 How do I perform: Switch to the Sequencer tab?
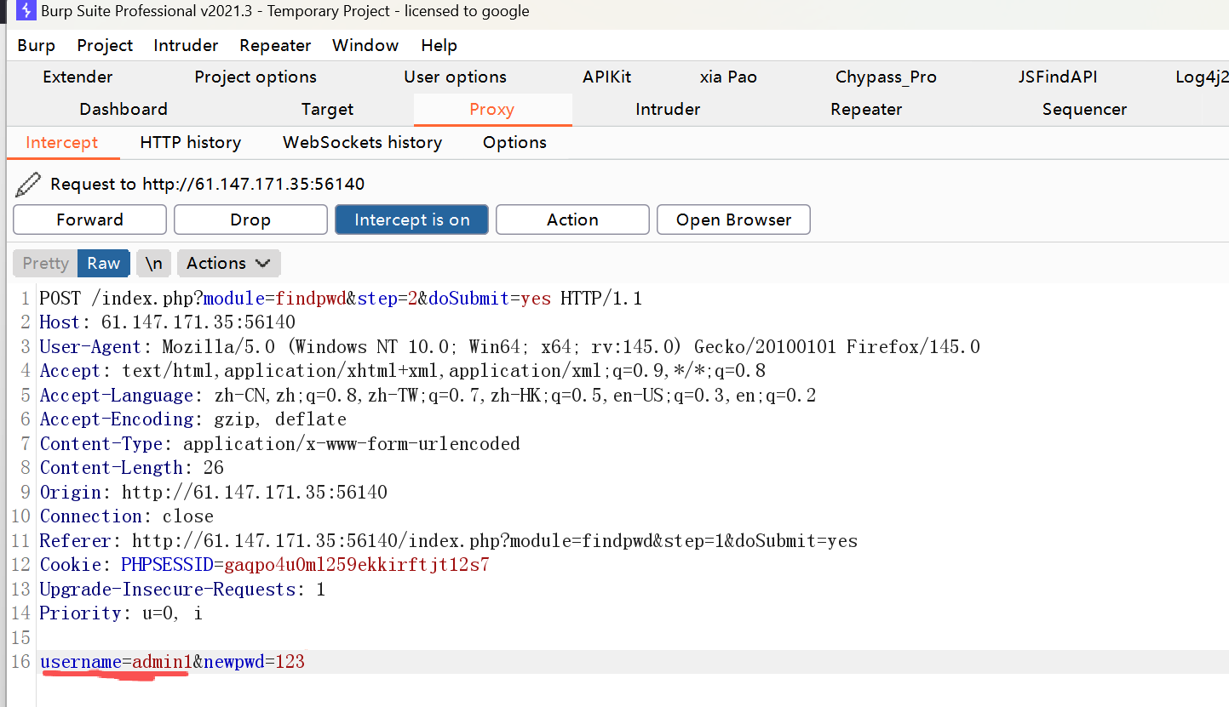pos(1084,110)
